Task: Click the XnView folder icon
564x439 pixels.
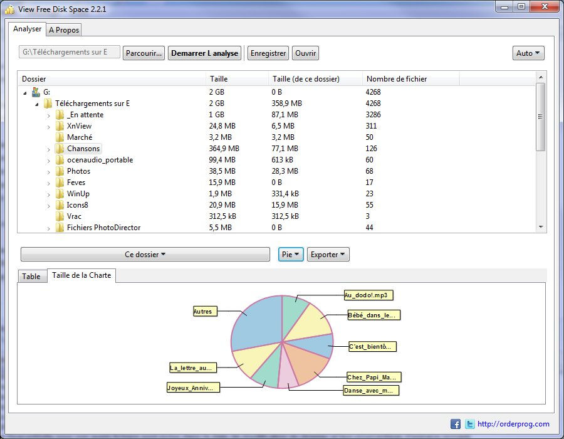Action: click(x=60, y=126)
